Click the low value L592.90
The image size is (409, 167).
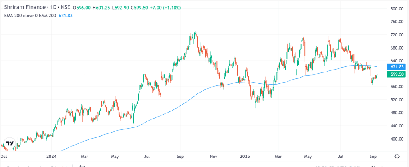click(121, 8)
